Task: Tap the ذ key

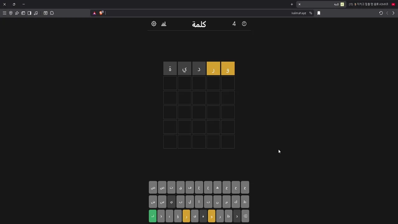Action: pyautogui.click(x=161, y=216)
